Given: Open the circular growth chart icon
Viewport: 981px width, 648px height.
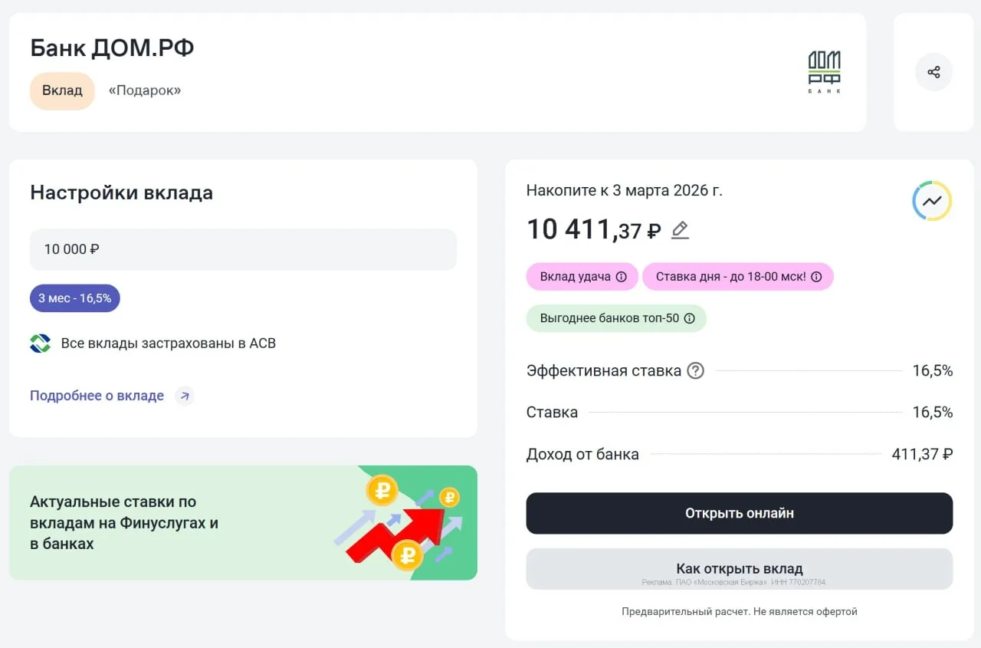Looking at the screenshot, I should [932, 201].
